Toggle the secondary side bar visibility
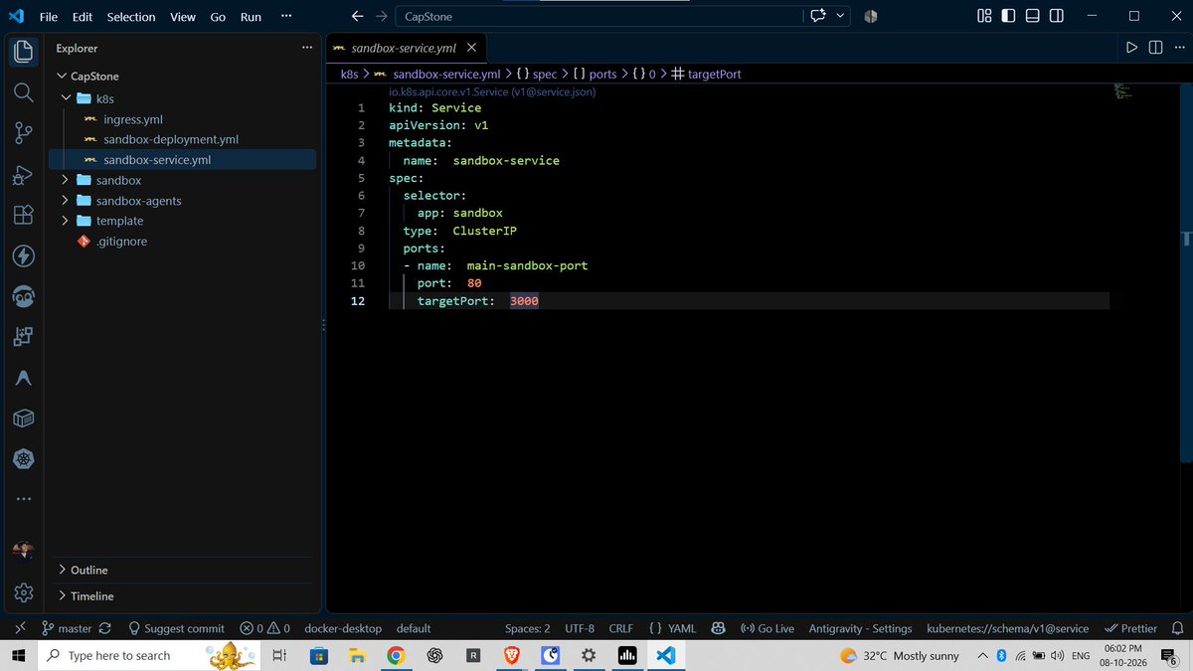The image size is (1193, 671). click(1057, 16)
